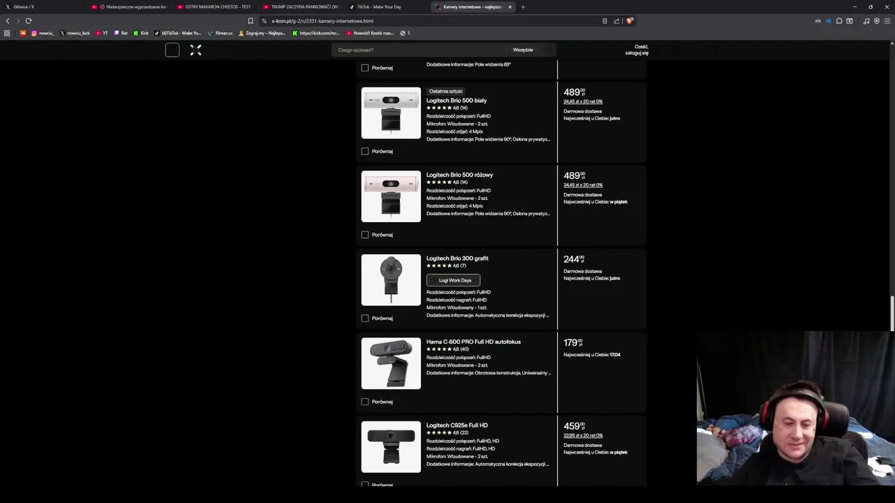Open the Brave Shields lion icon

coord(629,21)
